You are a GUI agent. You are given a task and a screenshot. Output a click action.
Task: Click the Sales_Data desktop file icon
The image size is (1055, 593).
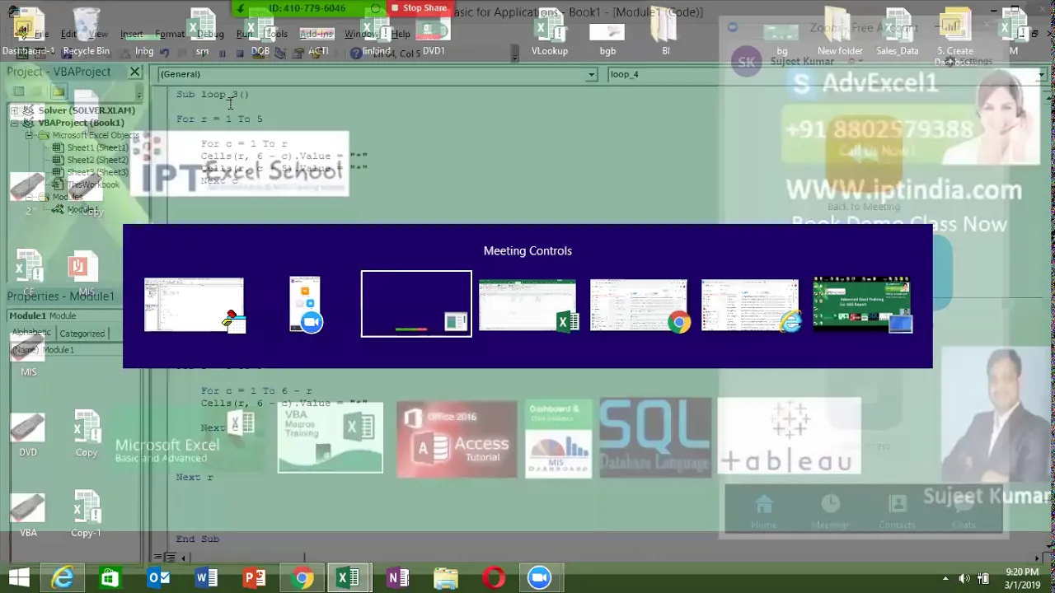(898, 33)
